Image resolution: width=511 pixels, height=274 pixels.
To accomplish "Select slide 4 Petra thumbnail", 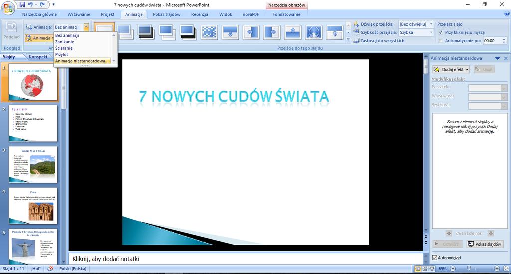I will tap(33, 206).
